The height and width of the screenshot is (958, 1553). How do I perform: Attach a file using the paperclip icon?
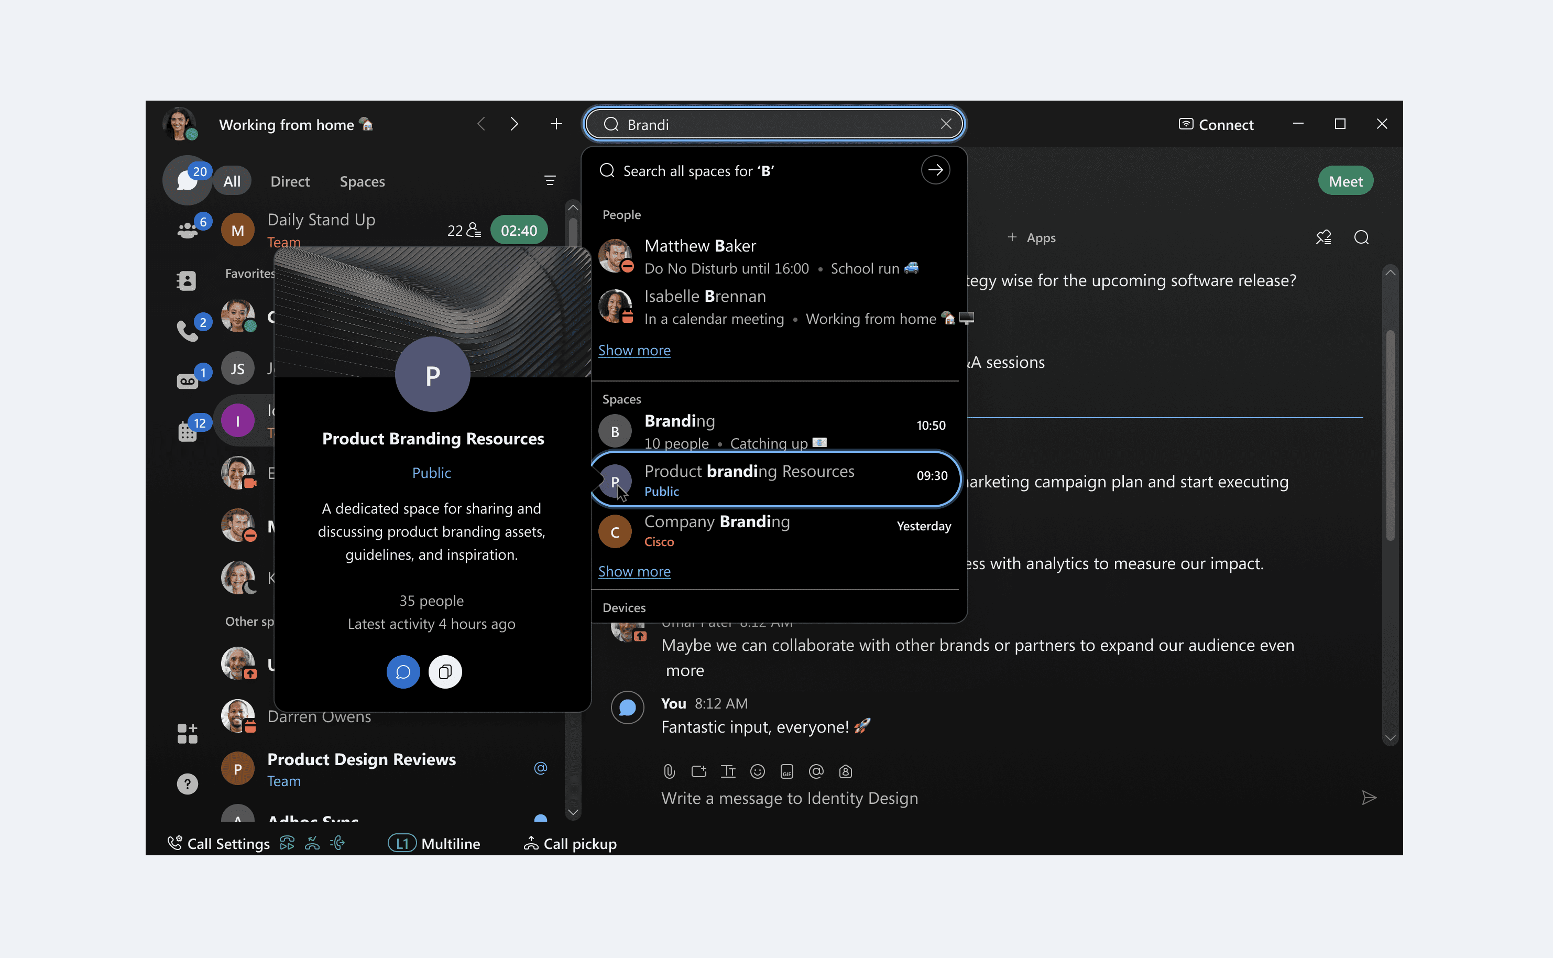point(669,771)
